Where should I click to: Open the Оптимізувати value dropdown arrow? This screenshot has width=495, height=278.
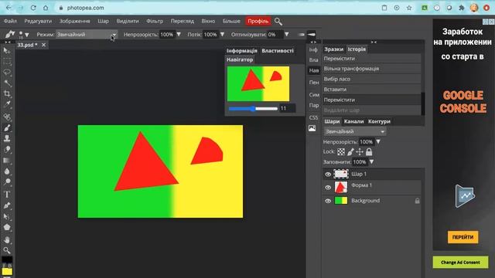(287, 34)
